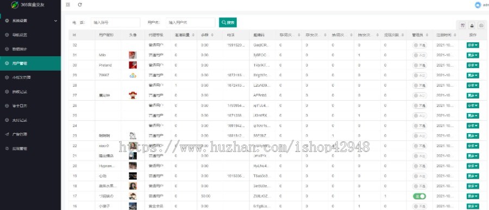Click the gear icon beside 系统设置
The image size is (489, 210).
point(7,21)
